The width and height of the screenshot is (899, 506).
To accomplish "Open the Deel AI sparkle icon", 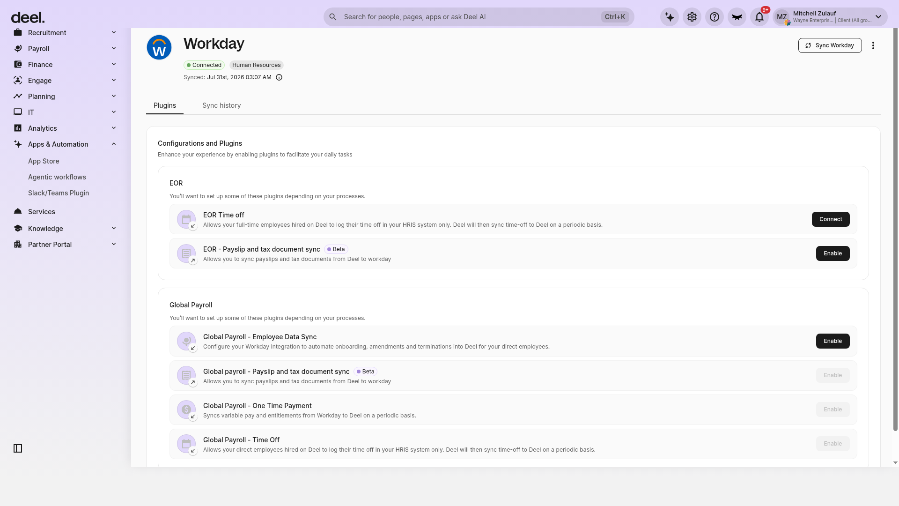I will pyautogui.click(x=670, y=17).
